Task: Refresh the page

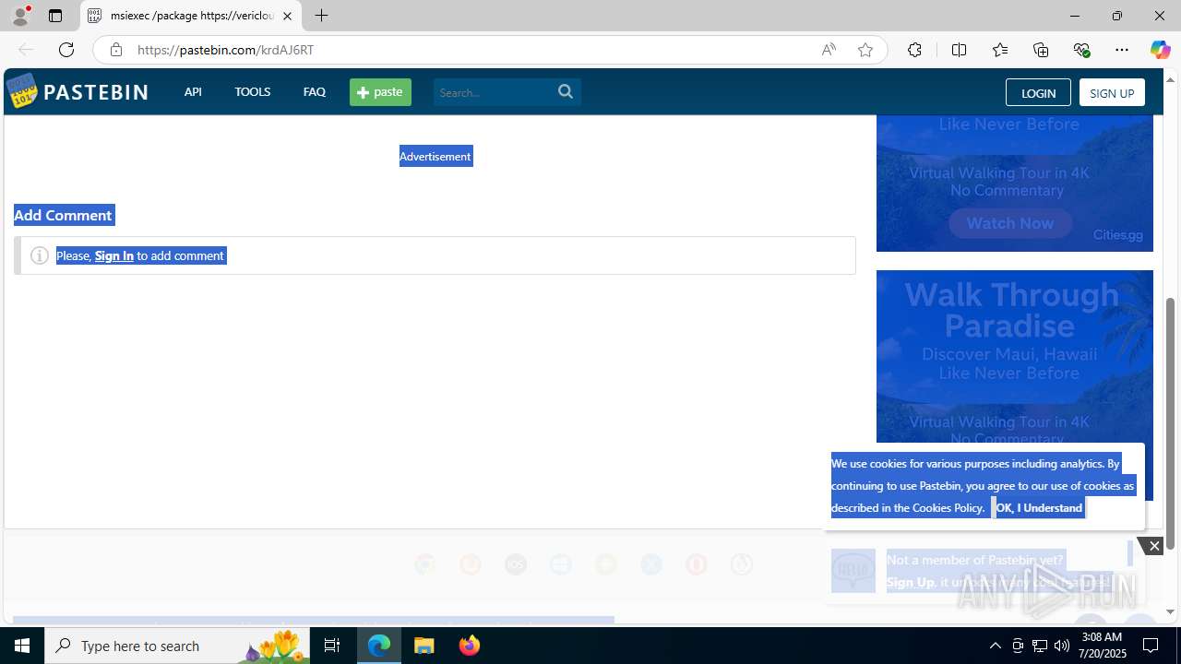Action: point(66,50)
